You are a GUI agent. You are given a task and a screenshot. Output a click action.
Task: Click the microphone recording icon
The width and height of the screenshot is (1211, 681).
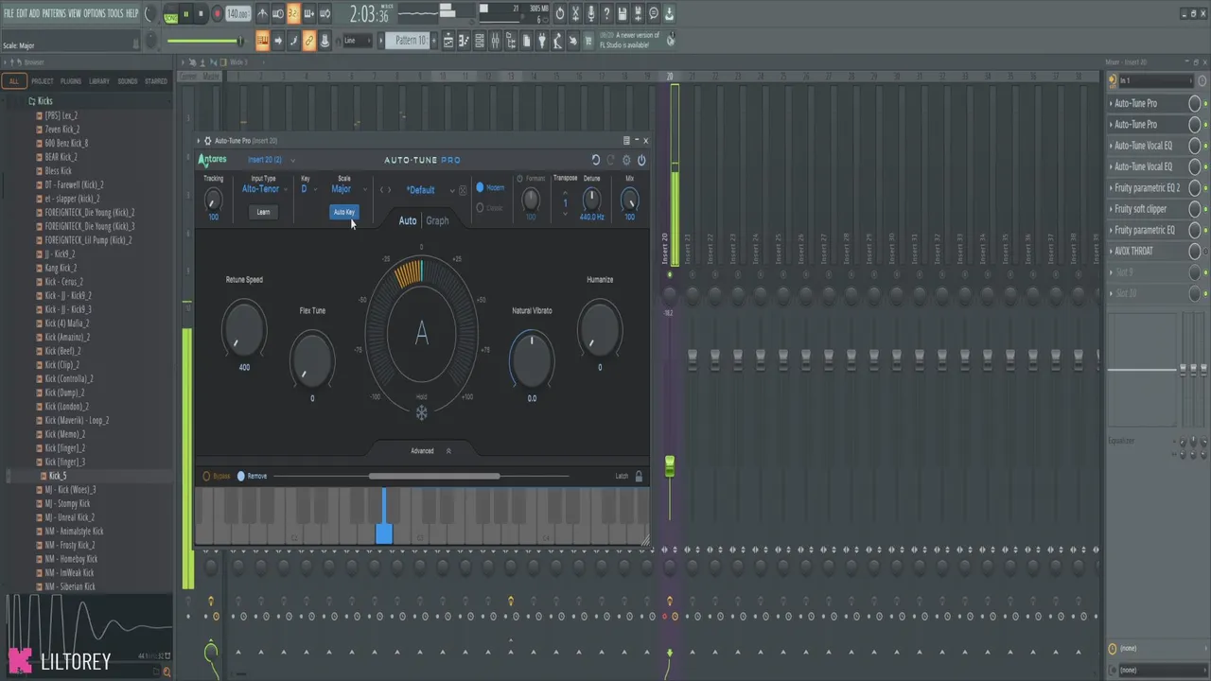point(590,13)
